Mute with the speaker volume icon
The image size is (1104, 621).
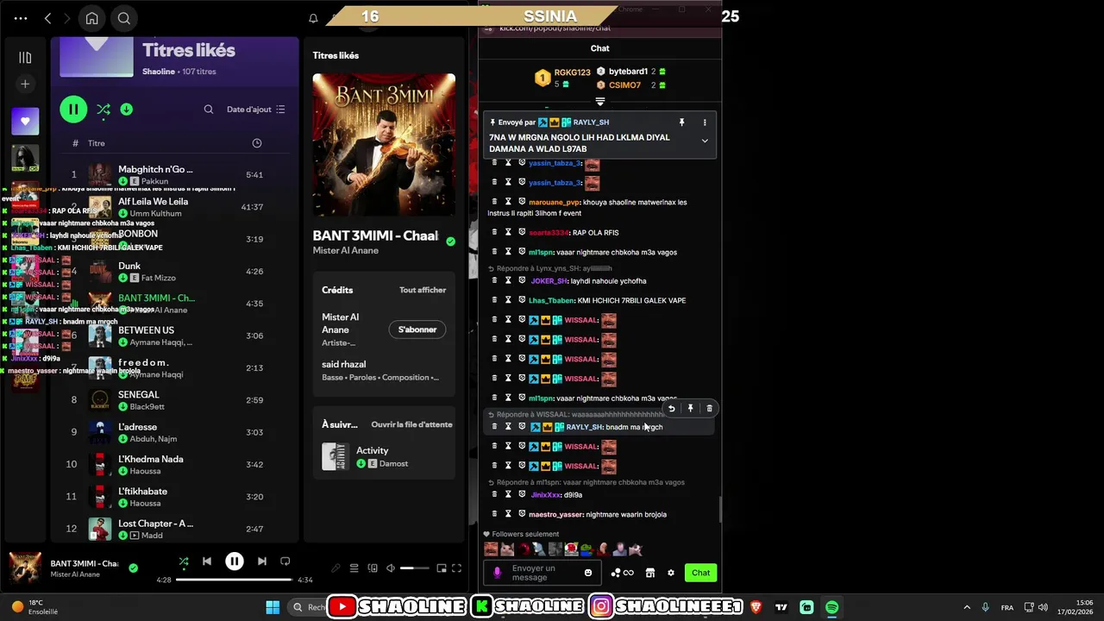pos(391,568)
